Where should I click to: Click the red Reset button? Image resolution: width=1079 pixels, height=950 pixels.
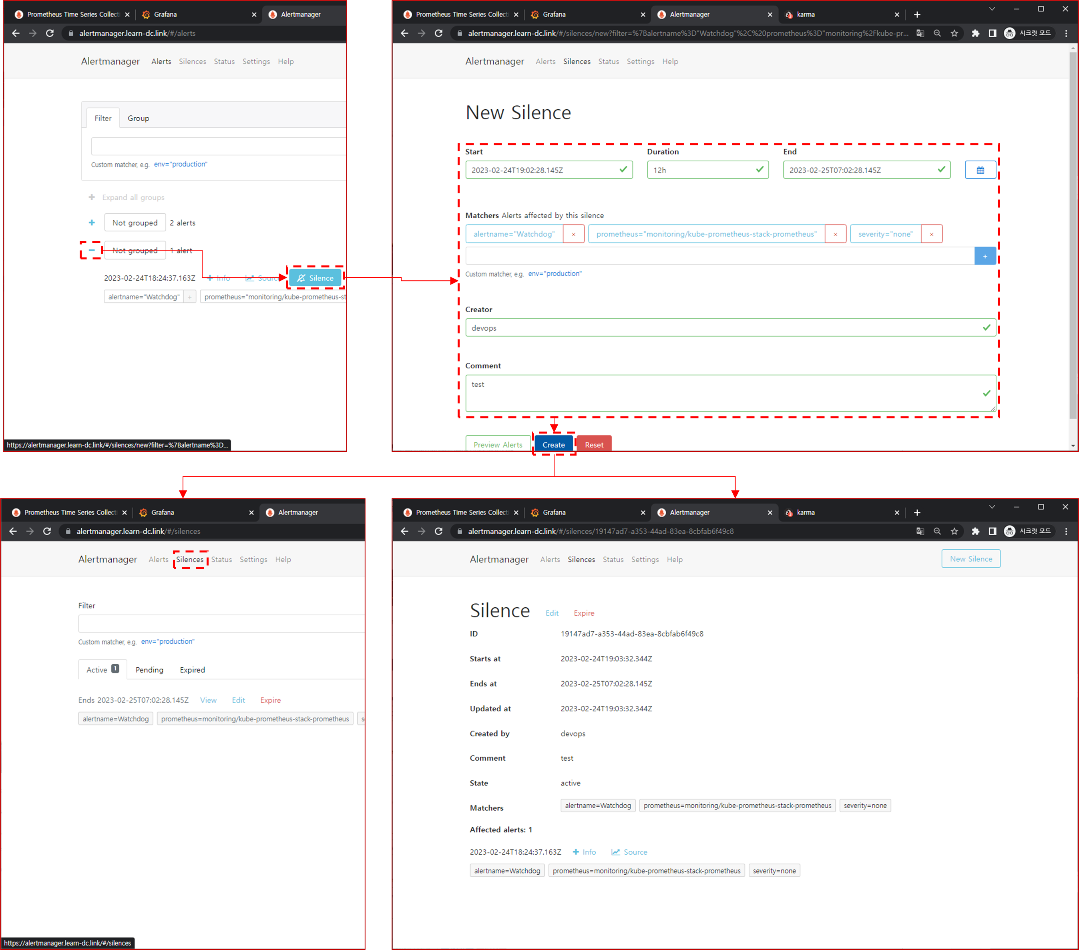[x=594, y=444]
